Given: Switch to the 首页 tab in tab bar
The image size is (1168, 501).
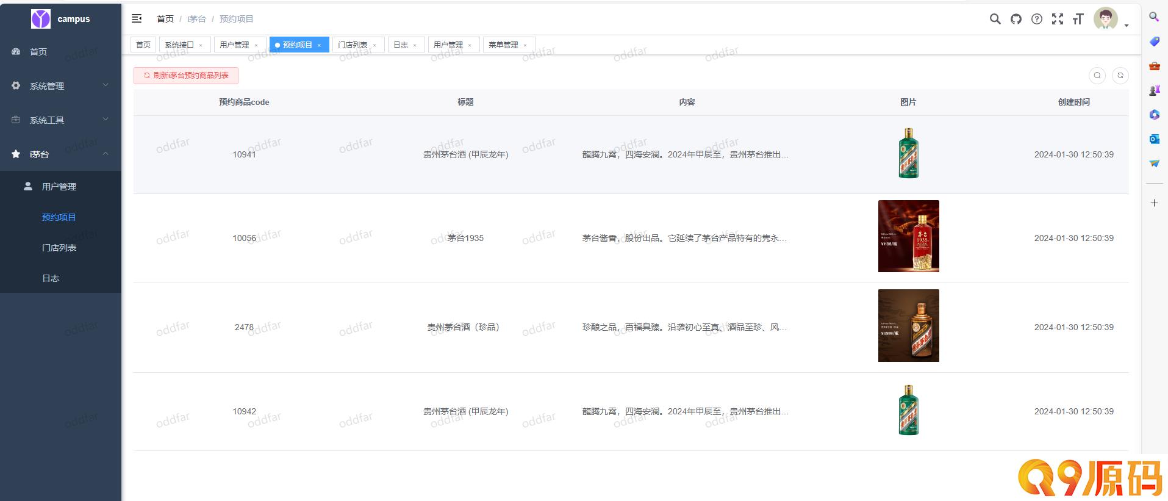Looking at the screenshot, I should 143,45.
